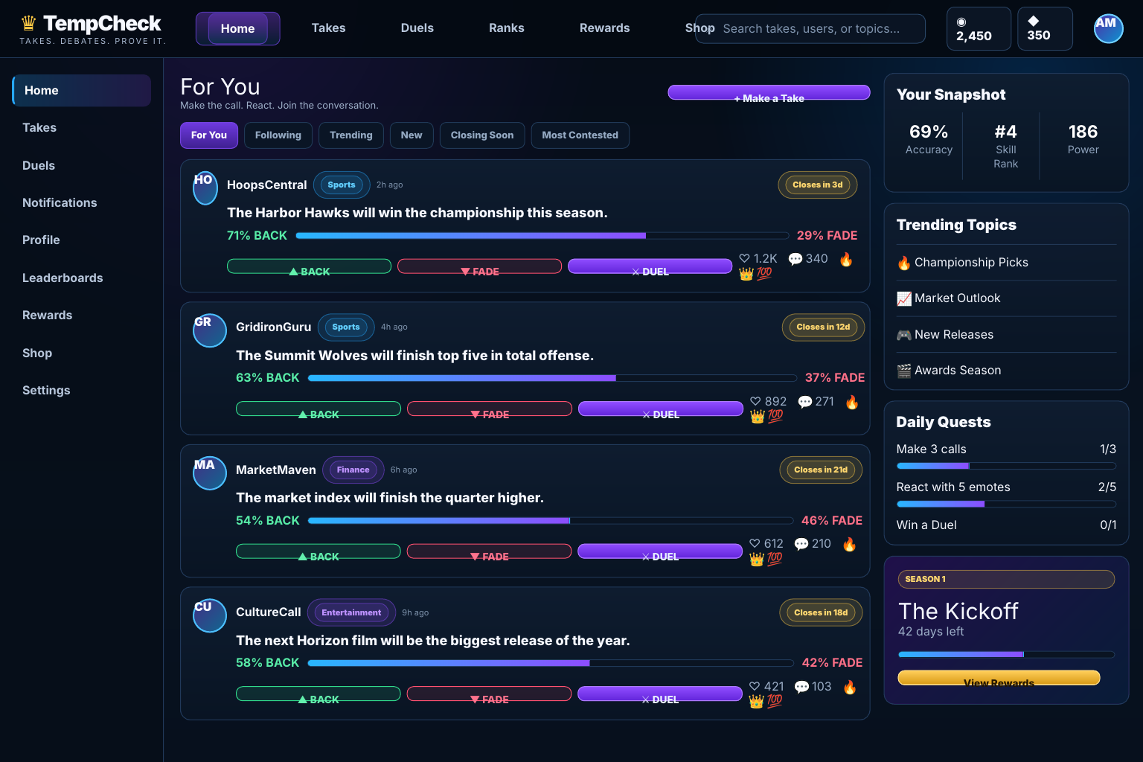Select the Closing Soon filter
Image resolution: width=1143 pixels, height=762 pixels.
(x=482, y=135)
